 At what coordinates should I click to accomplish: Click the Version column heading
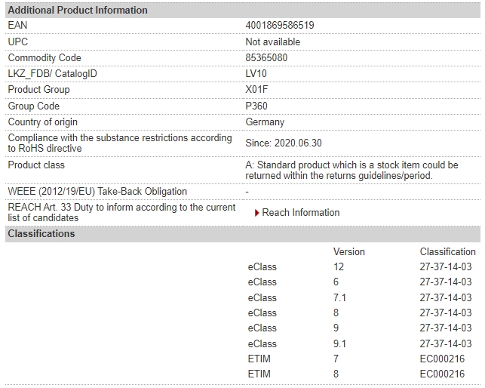pyautogui.click(x=349, y=252)
